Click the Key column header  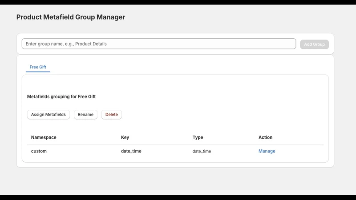[x=125, y=137]
